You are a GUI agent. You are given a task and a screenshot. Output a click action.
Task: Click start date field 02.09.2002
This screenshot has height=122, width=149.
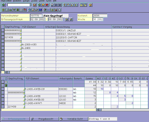coord(38,19)
